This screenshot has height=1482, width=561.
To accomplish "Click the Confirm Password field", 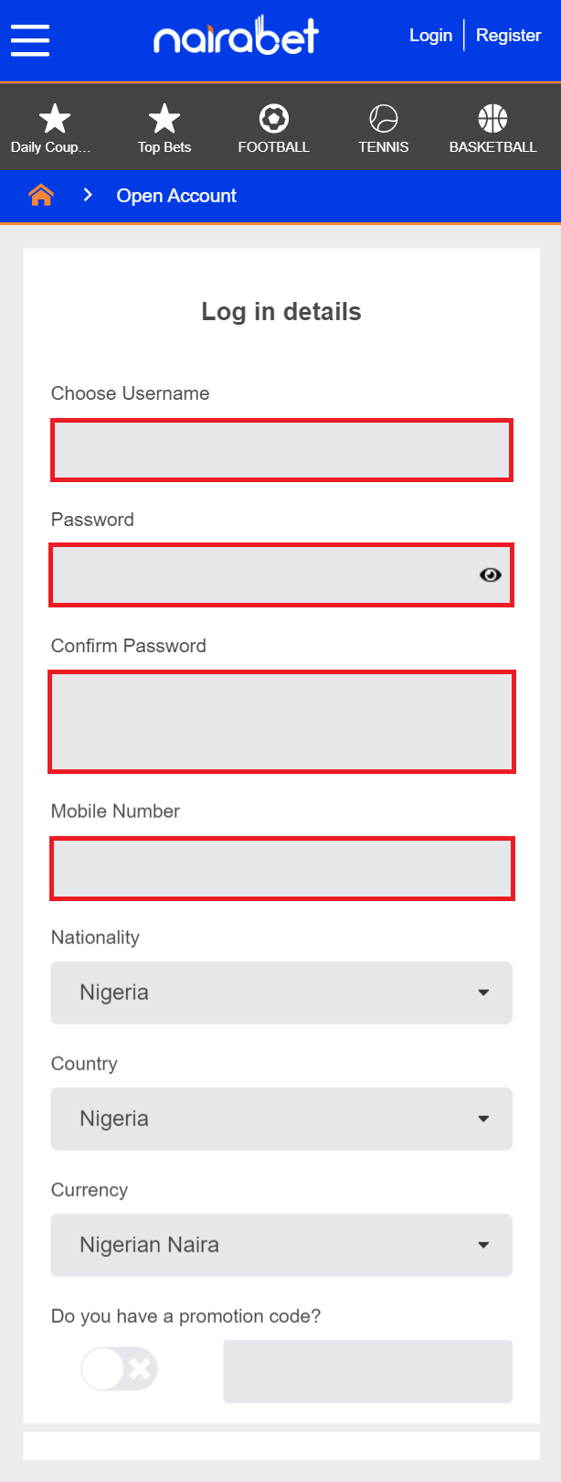I will (x=281, y=722).
